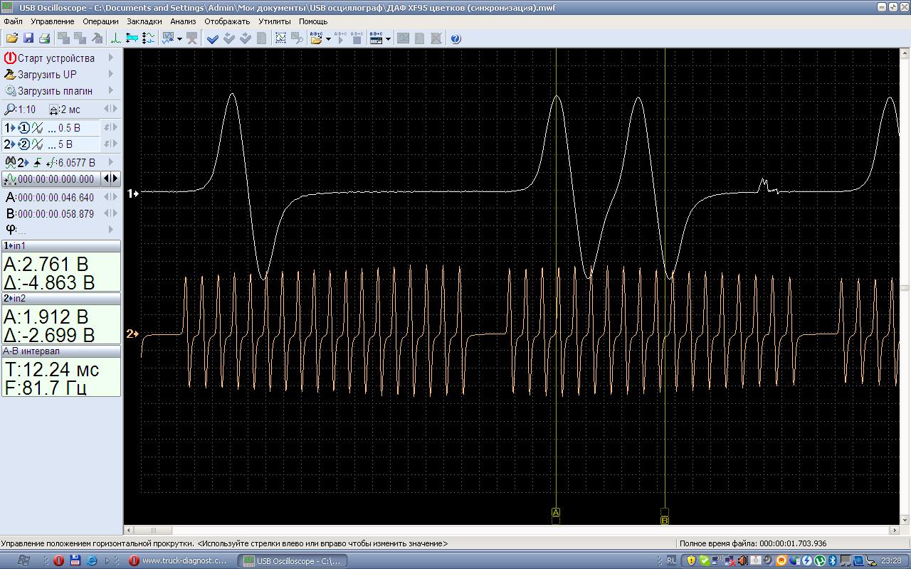
Task: Adjust cursor A position arrows
Action: (x=111, y=197)
